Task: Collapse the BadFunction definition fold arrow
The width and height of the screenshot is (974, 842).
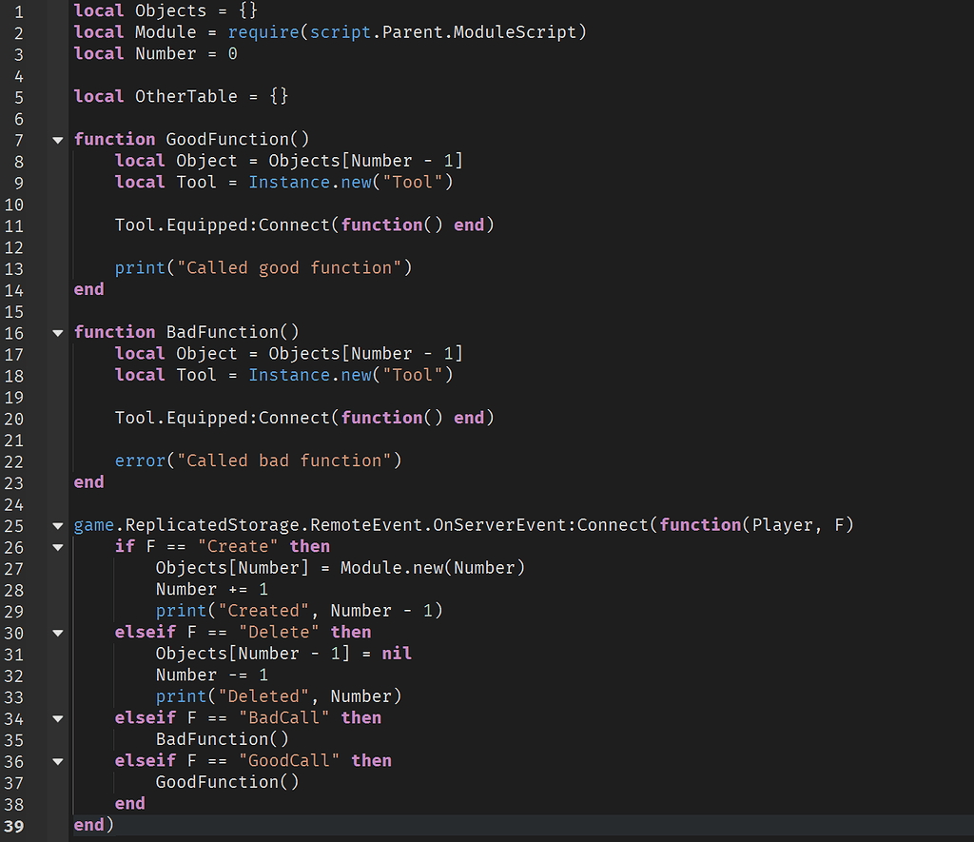Action: click(58, 333)
